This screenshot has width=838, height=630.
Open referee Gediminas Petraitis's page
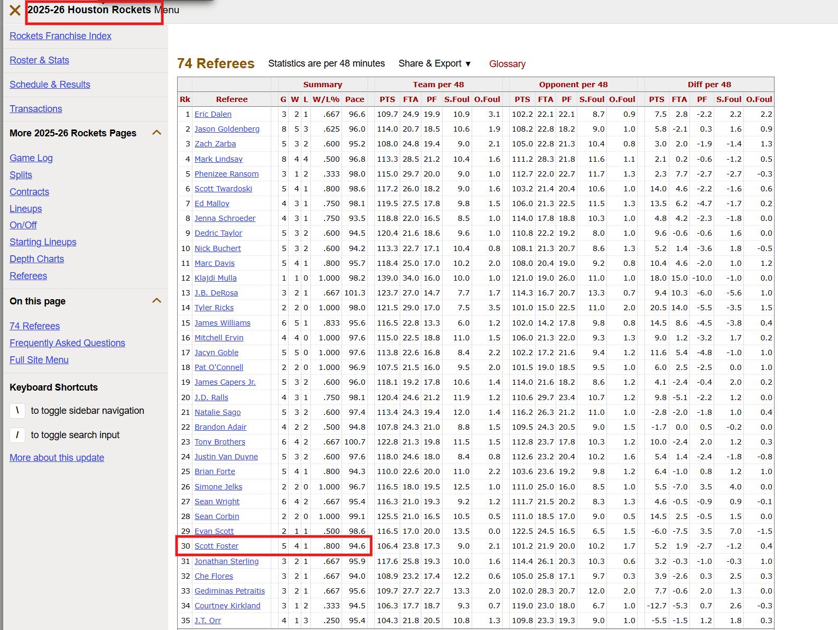click(229, 591)
